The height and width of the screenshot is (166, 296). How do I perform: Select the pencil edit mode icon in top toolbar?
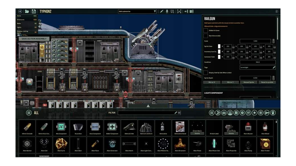(162, 11)
